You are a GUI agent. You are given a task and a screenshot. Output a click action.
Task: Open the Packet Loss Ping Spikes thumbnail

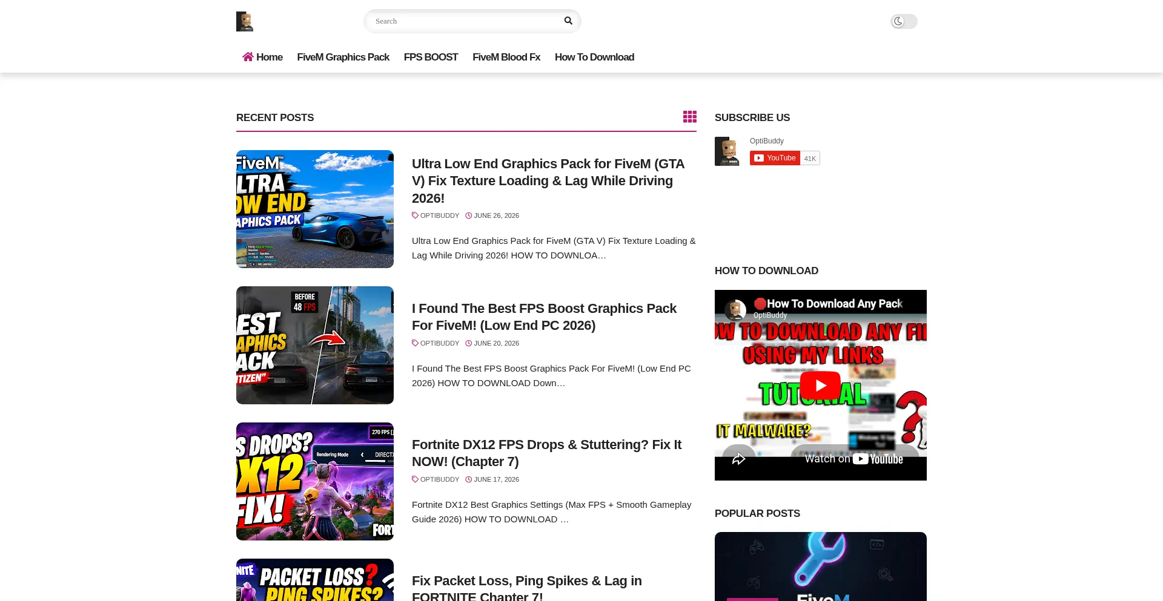(x=315, y=580)
